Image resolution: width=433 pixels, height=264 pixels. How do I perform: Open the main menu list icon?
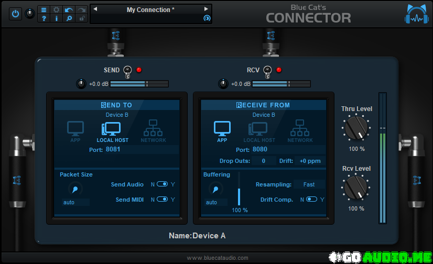click(x=44, y=10)
